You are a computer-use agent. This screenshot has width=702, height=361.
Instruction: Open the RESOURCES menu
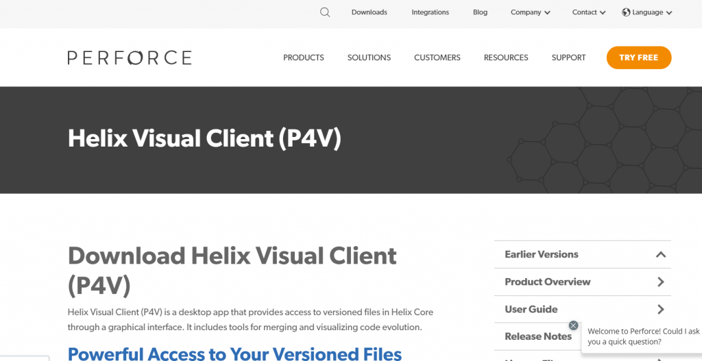pos(506,58)
